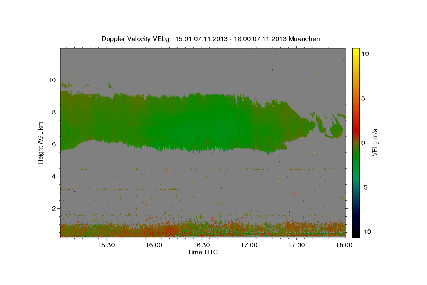Click the 15:30 time tick label

click(106, 245)
